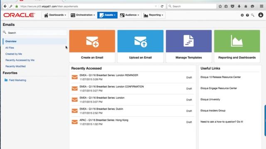Open 'Need to ask a how-to question' link

click(x=222, y=122)
